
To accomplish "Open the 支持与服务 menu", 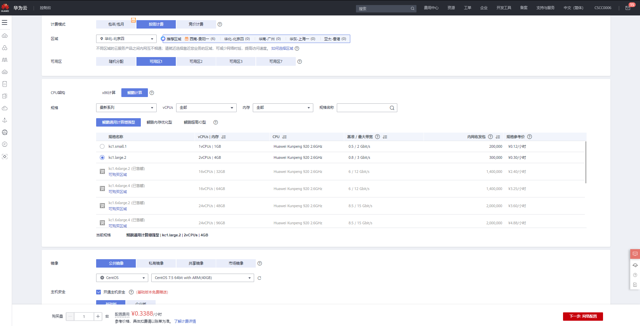I will pos(546,8).
